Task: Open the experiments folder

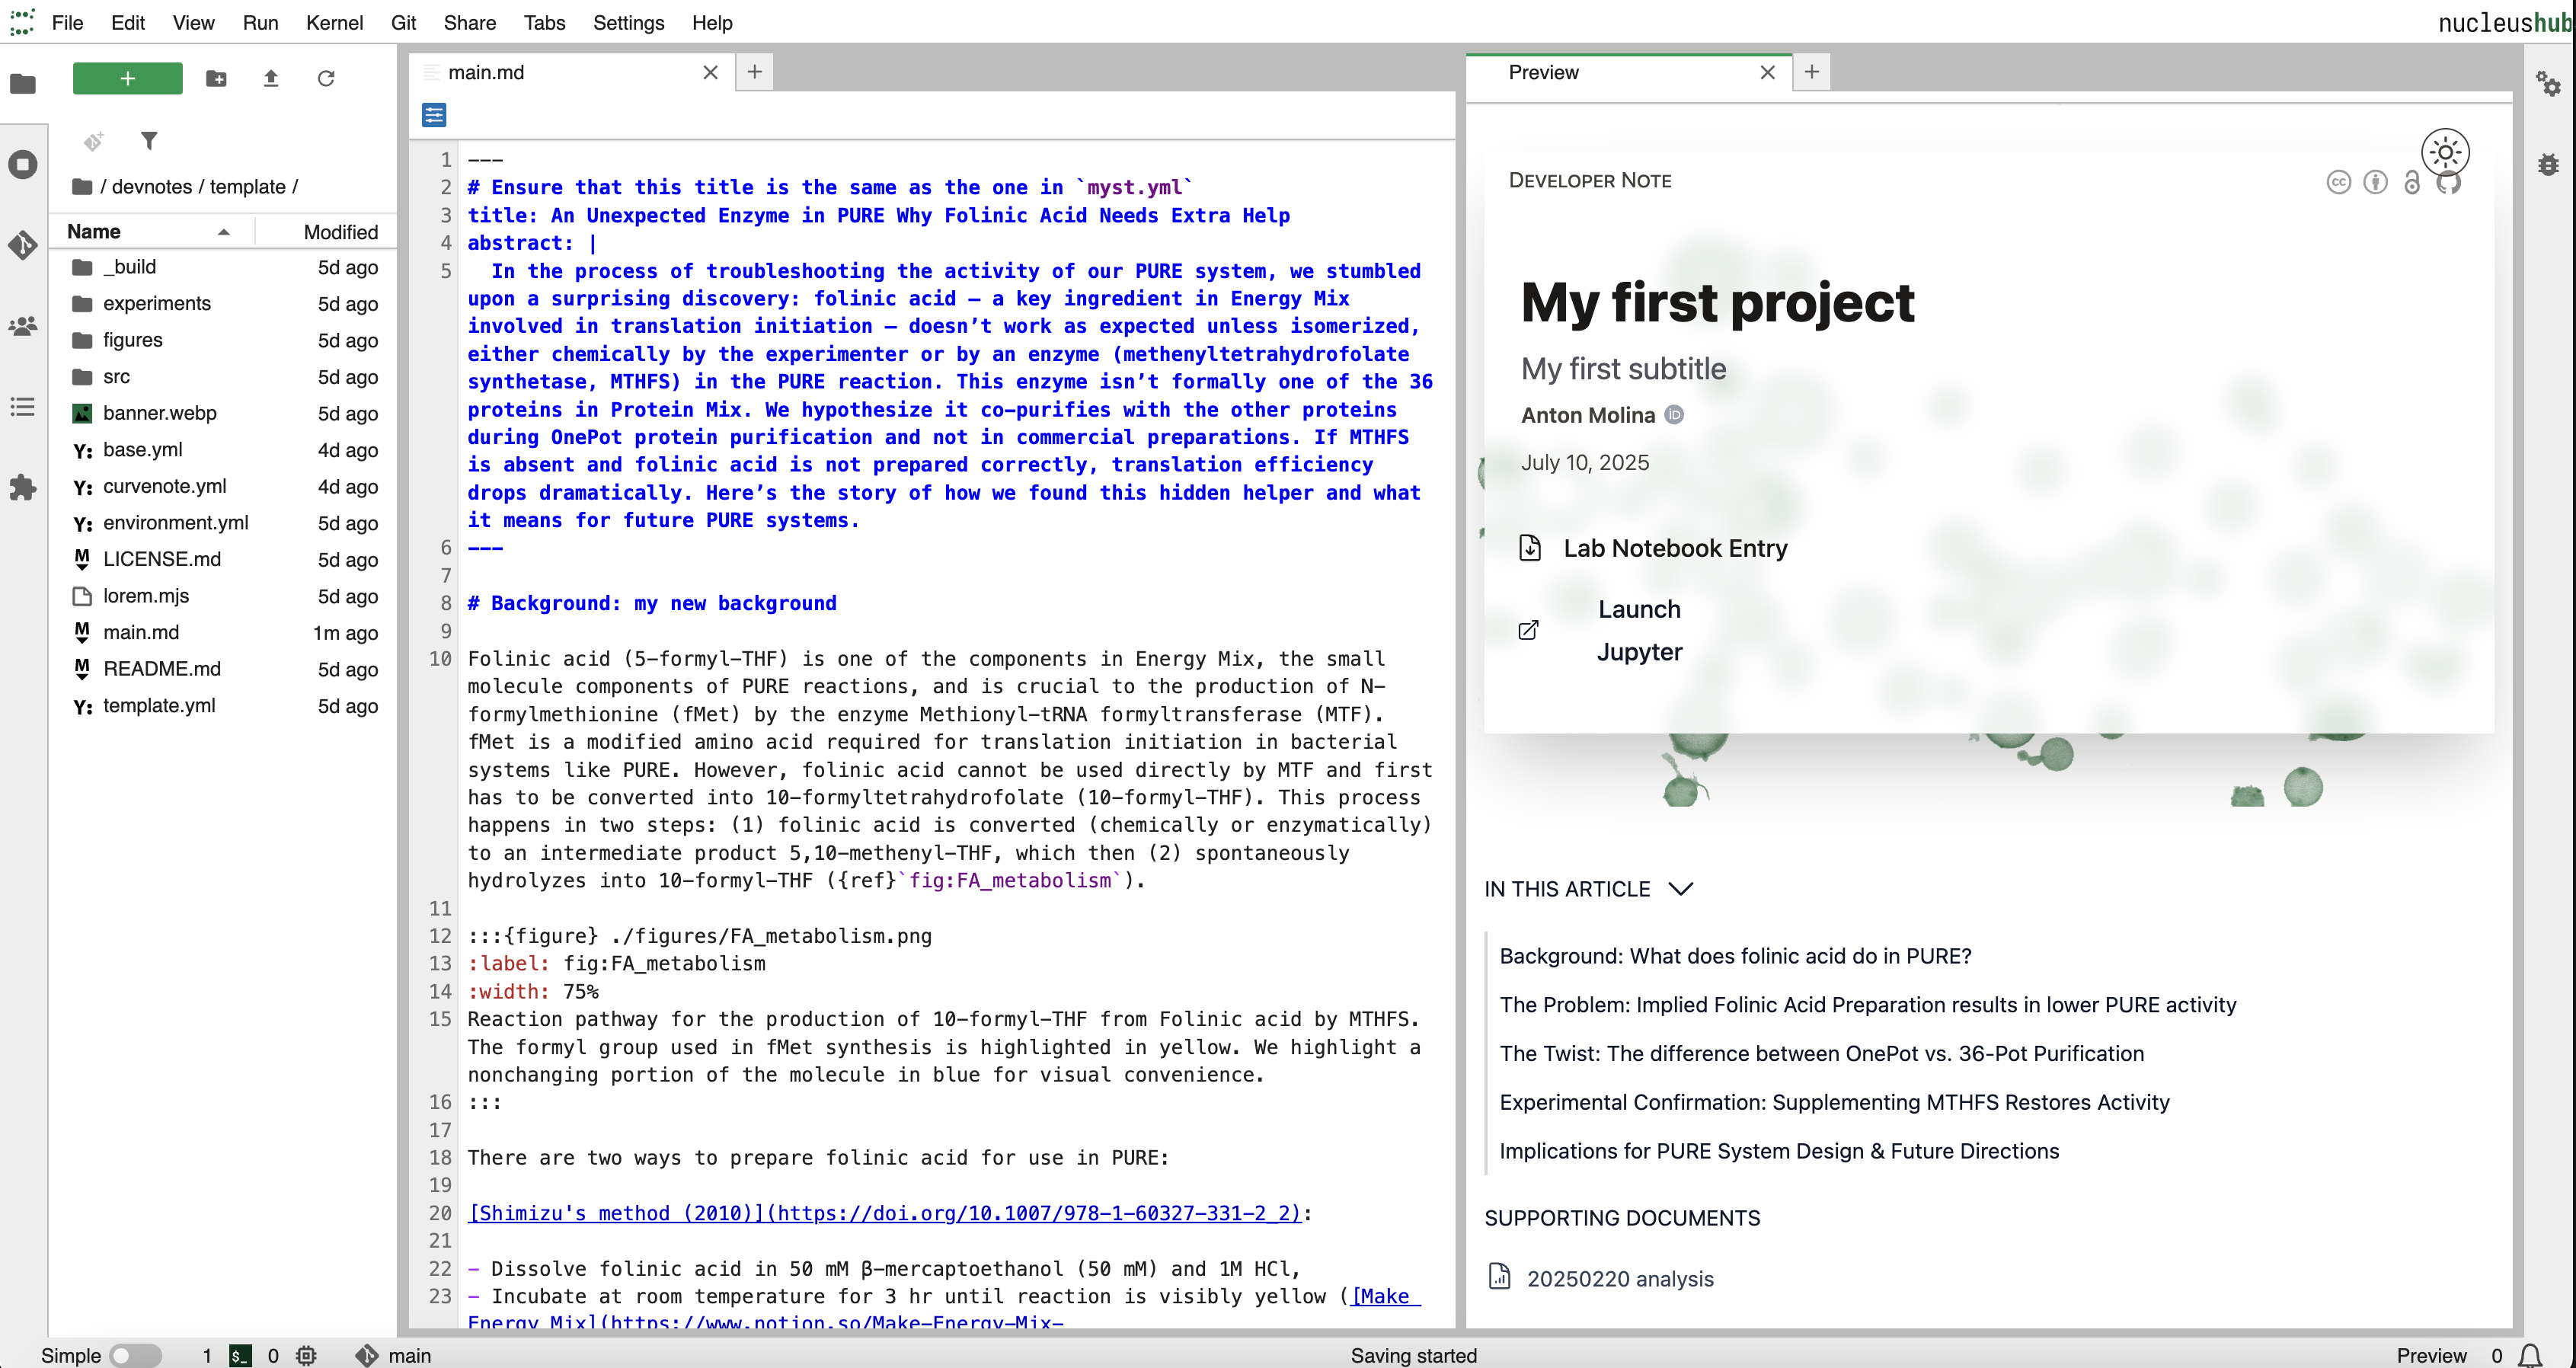Action: (x=157, y=303)
